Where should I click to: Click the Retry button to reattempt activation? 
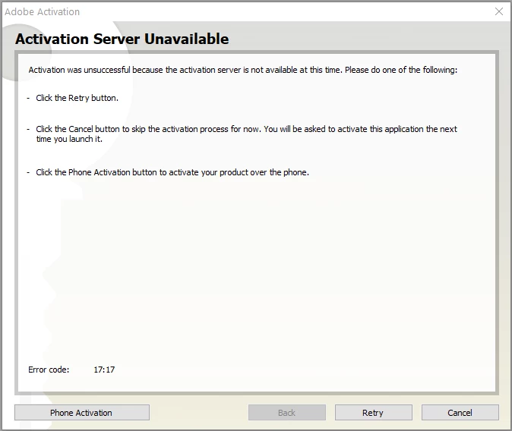(374, 413)
